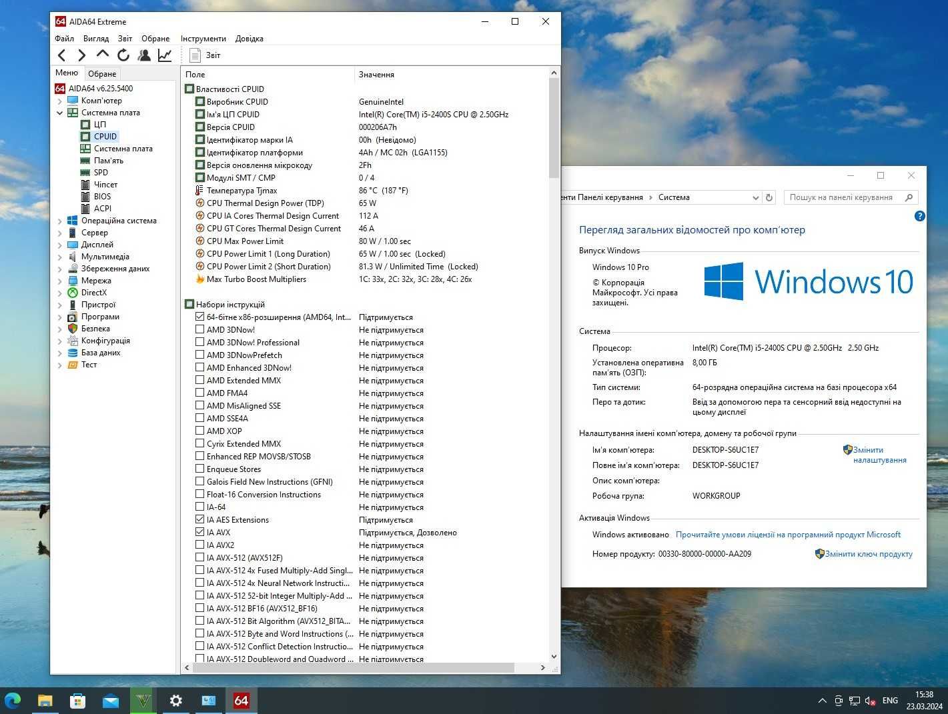This screenshot has height=714, width=948.
Task: Open the Інструменти menu
Action: (x=203, y=39)
